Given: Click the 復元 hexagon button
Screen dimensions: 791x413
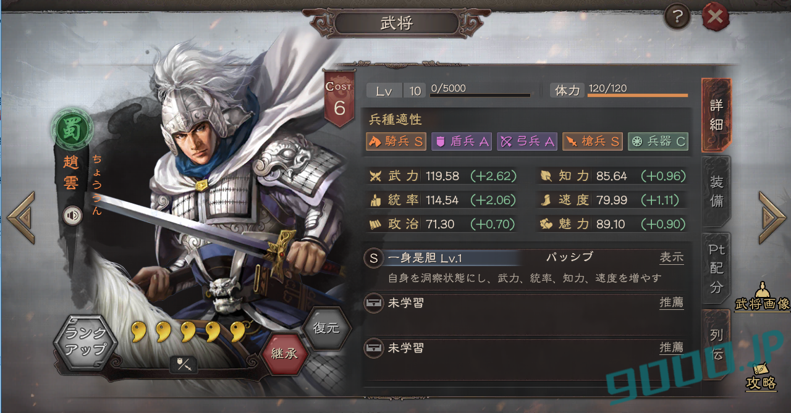Looking at the screenshot, I should click(326, 328).
